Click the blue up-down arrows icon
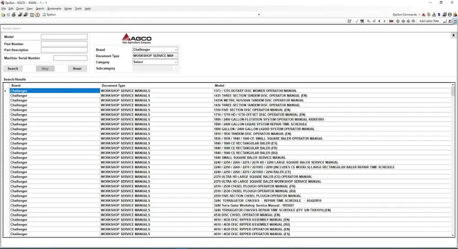The height and width of the screenshot is (249, 458). pyautogui.click(x=439, y=15)
